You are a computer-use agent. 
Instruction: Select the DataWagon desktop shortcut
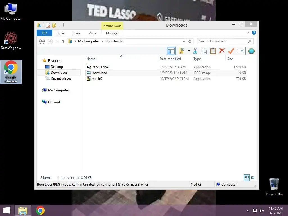click(11, 40)
